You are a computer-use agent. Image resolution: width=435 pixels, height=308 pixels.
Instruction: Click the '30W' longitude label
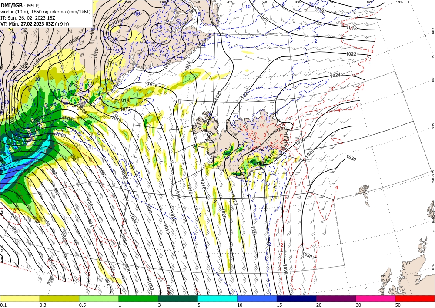pos(162,2)
